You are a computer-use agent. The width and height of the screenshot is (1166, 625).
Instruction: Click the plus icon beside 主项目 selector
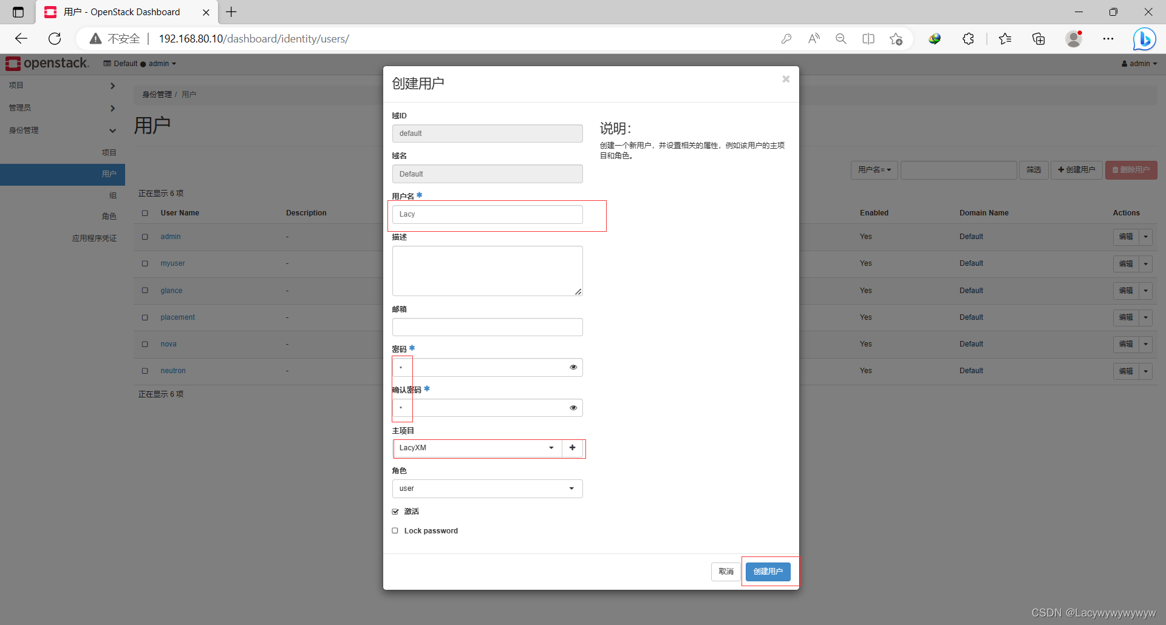[573, 448]
